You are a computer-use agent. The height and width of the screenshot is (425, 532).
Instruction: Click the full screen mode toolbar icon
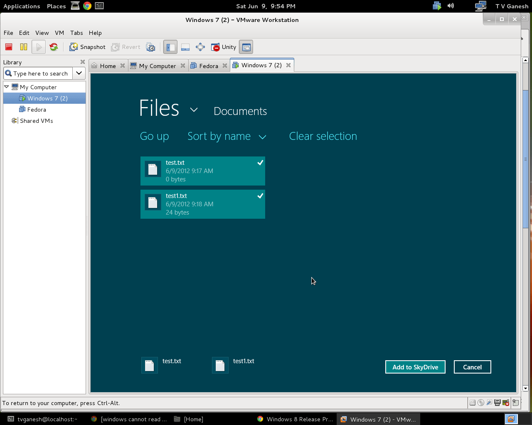200,47
